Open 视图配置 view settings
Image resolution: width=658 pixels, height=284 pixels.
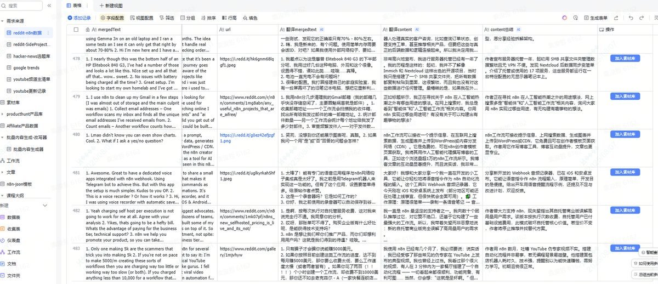click(141, 18)
